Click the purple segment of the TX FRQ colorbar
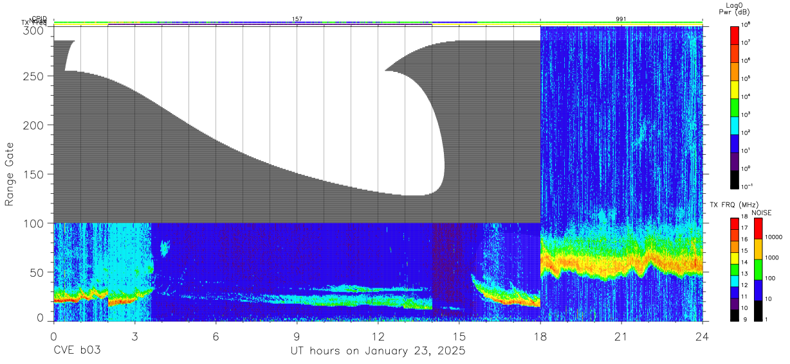This screenshot has width=790, height=364. (x=735, y=303)
